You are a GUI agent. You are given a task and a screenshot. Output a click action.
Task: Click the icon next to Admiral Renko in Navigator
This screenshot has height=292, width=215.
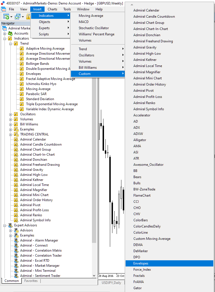(16, 215)
